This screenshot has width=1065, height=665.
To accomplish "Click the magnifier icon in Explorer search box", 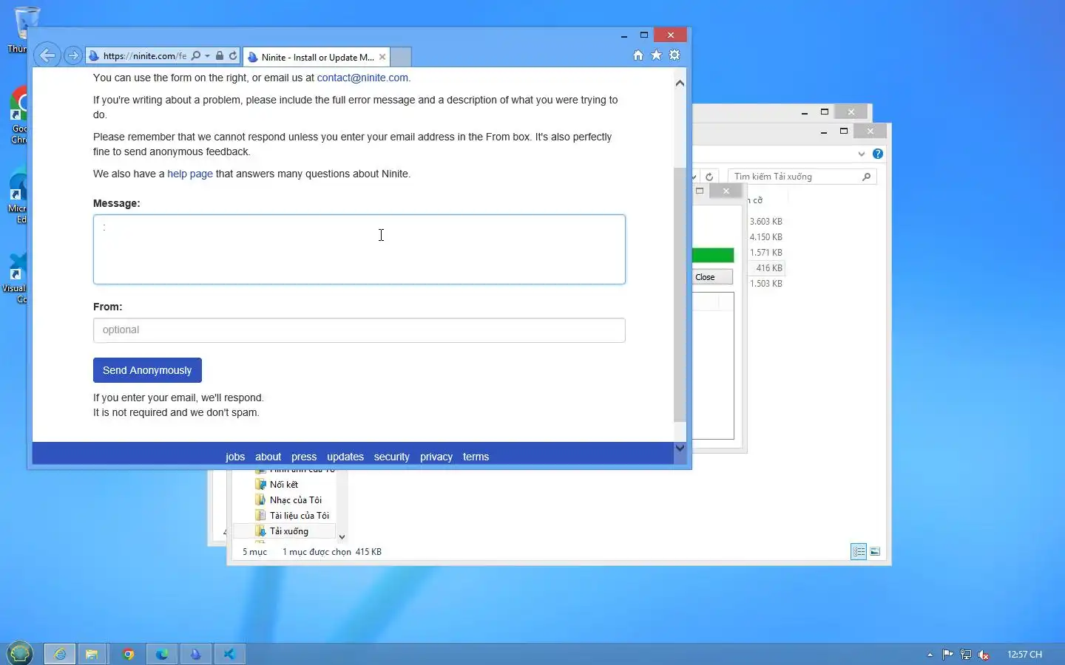I will coord(867,177).
